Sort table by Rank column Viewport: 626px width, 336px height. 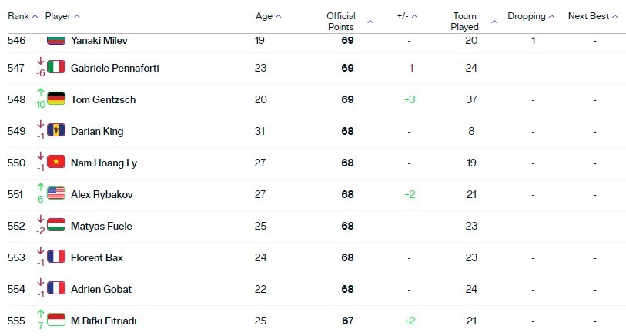[23, 16]
